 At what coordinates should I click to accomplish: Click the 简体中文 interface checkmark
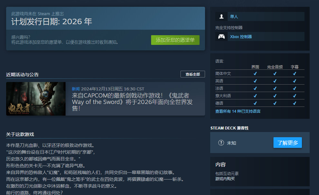tap(255, 73)
